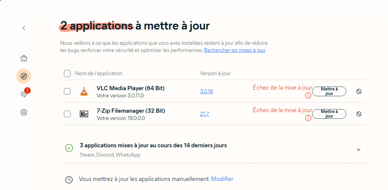Screen dimensions: 388x190
Task: Toggle the select-all applications checkbox
Action: pos(67,73)
